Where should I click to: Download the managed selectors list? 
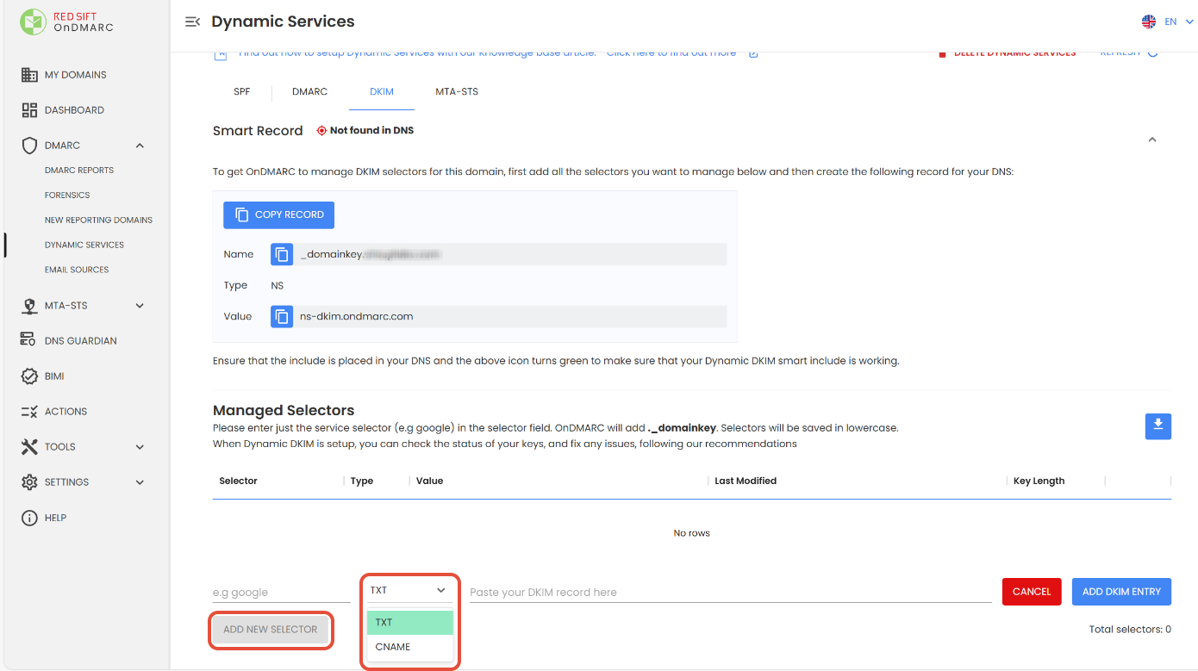tap(1157, 426)
